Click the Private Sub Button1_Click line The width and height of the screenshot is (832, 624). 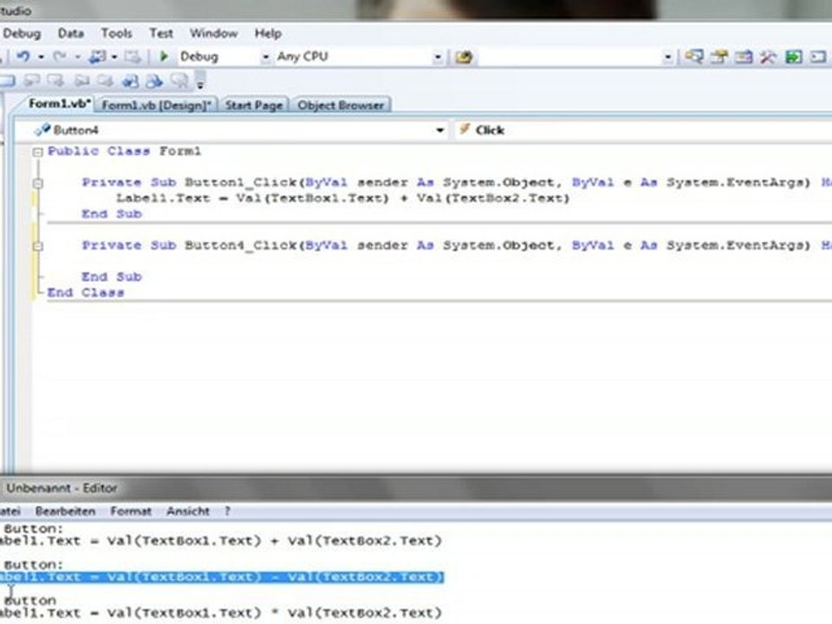(x=455, y=183)
